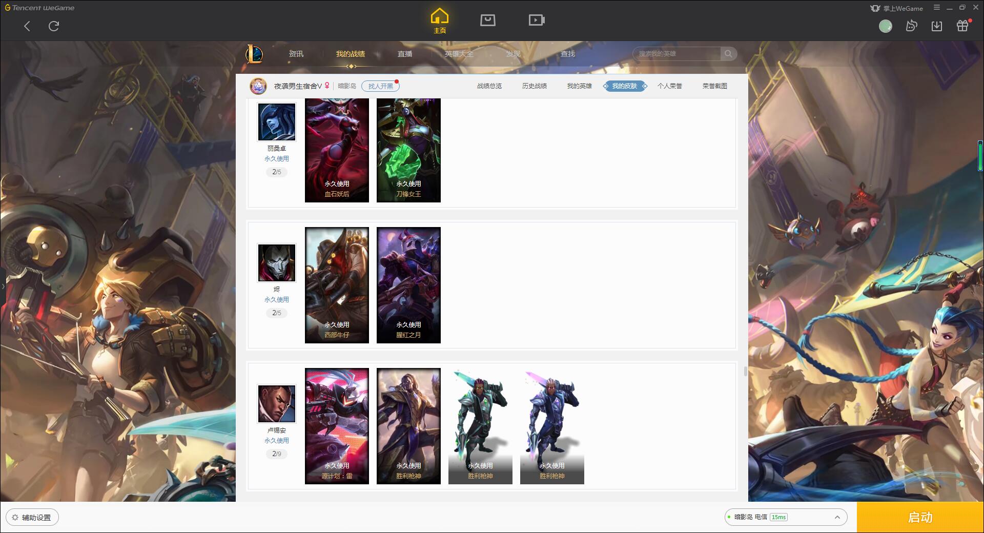Screen dimensions: 984x533
Task: Open the chat messages icon
Action: pyautogui.click(x=911, y=26)
